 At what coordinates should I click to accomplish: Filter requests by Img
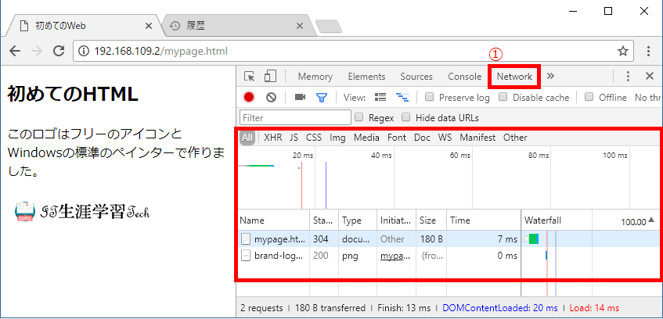(337, 138)
